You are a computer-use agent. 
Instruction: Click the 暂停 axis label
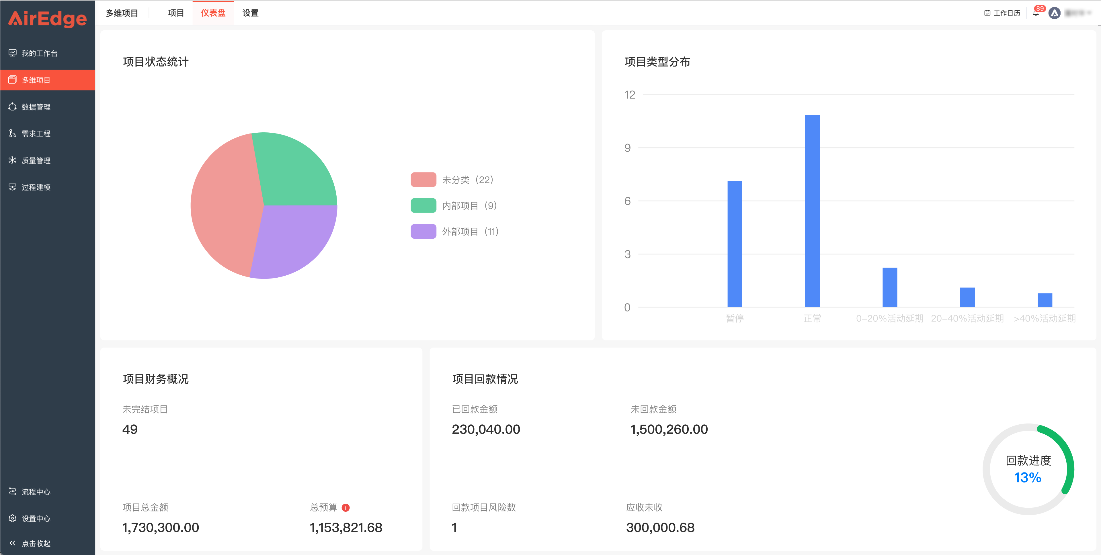(x=735, y=318)
